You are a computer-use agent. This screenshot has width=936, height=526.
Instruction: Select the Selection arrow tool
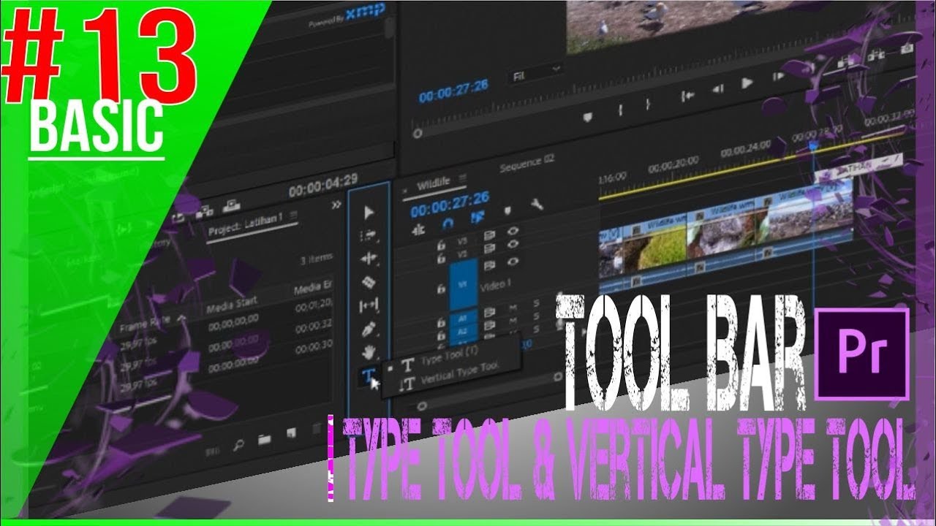[369, 213]
